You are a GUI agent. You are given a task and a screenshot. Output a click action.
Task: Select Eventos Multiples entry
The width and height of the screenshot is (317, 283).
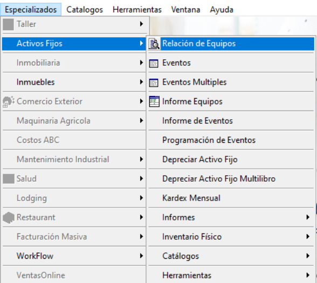coord(231,82)
